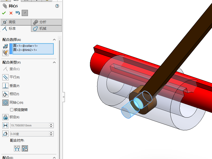
Task: Click the 锁定 lock mate icon
Action: [6, 117]
